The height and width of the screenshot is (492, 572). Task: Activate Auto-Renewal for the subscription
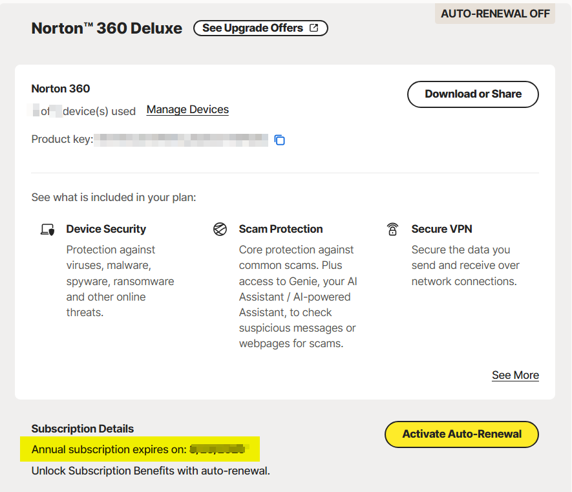click(x=461, y=434)
